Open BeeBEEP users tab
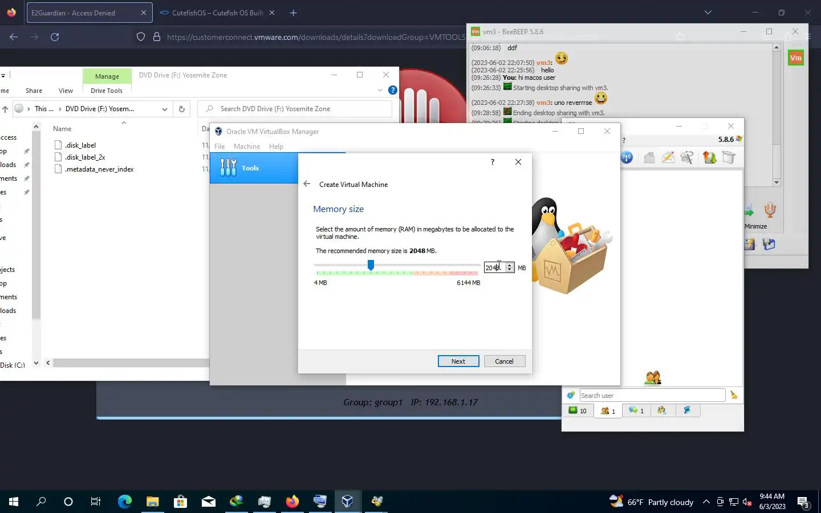The height and width of the screenshot is (513, 821). click(608, 410)
